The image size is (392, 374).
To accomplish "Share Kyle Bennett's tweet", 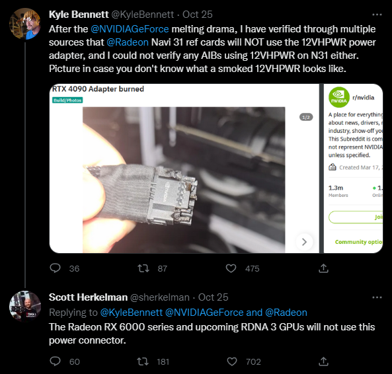I will pos(323,268).
